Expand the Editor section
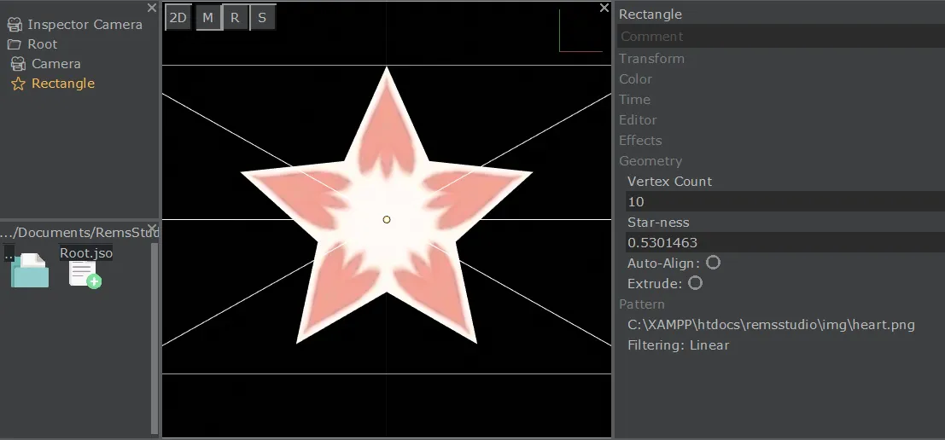Image resolution: width=945 pixels, height=440 pixels. point(638,119)
